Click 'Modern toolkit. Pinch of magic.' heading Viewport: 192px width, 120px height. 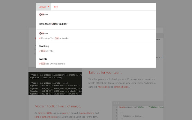pos(58,106)
